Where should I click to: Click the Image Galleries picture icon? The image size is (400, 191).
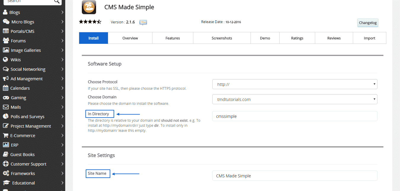(6, 50)
